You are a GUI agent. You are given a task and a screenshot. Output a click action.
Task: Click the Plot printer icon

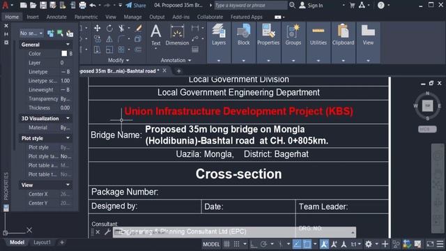[82, 5]
